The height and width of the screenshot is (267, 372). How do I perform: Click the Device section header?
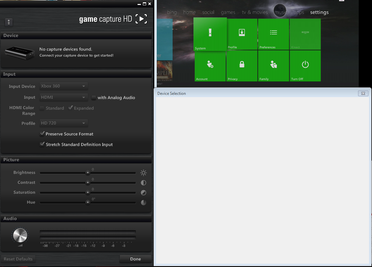point(76,35)
